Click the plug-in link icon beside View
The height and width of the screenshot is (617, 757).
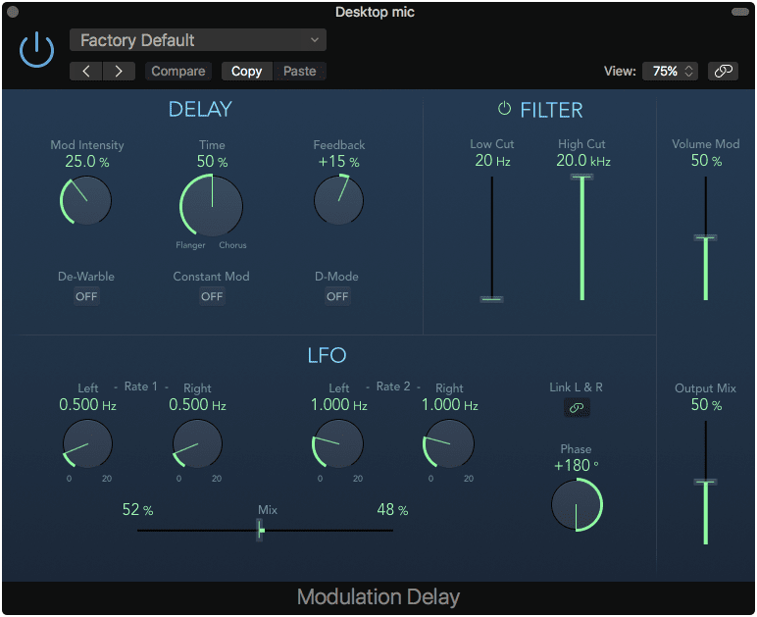coord(723,71)
